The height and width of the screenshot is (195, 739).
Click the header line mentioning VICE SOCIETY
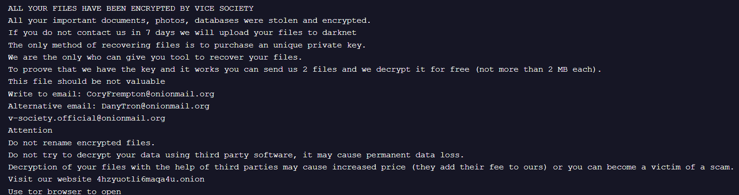click(130, 8)
